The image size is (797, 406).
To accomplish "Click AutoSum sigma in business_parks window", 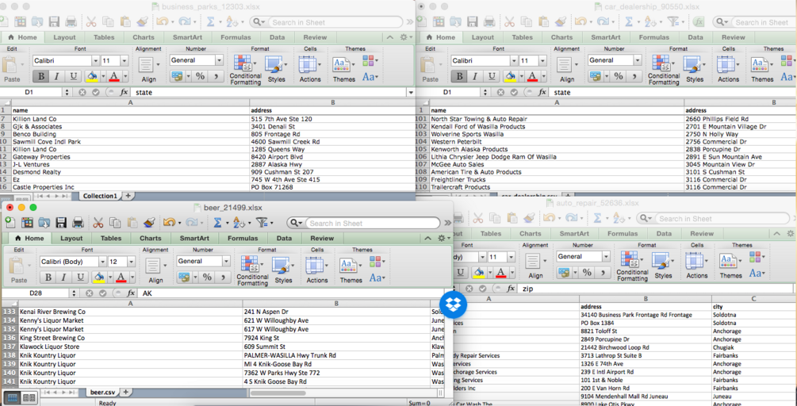I will (210, 22).
